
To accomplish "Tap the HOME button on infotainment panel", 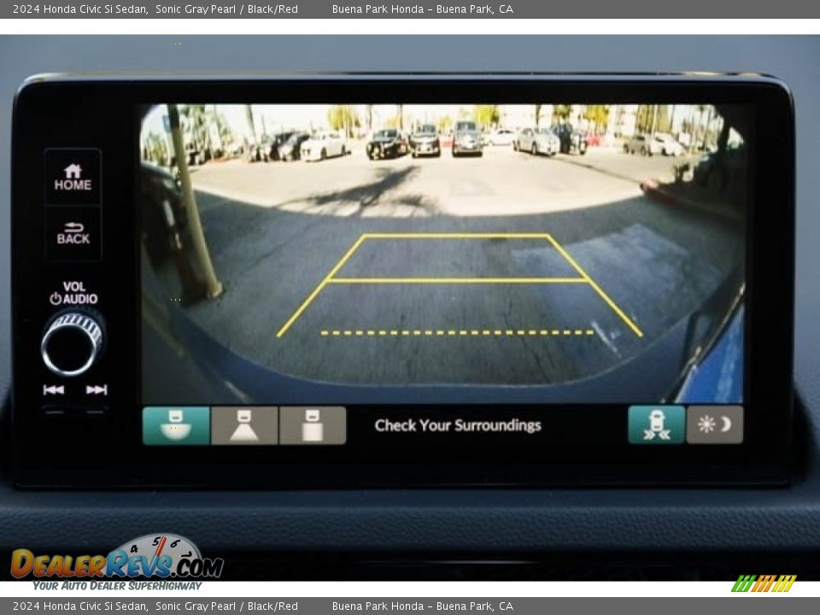I will (x=73, y=177).
